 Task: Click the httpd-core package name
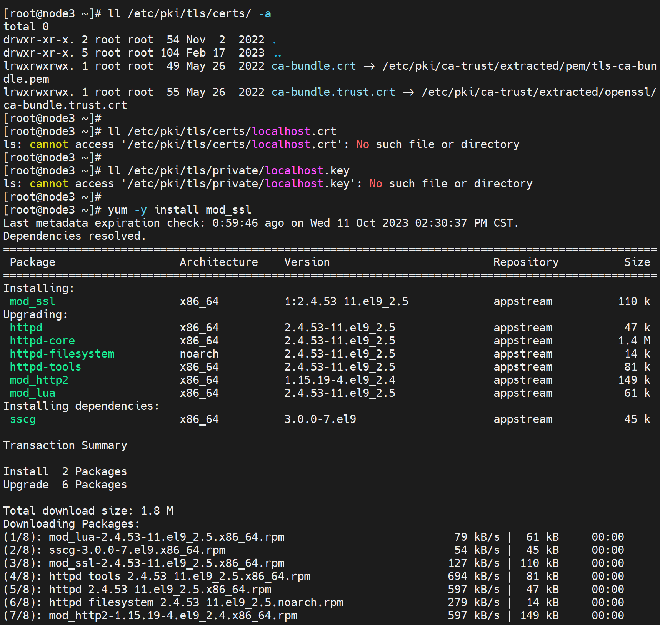(x=42, y=341)
